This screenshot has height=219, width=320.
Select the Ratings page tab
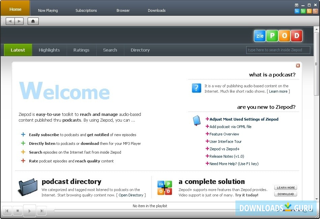tap(82, 50)
